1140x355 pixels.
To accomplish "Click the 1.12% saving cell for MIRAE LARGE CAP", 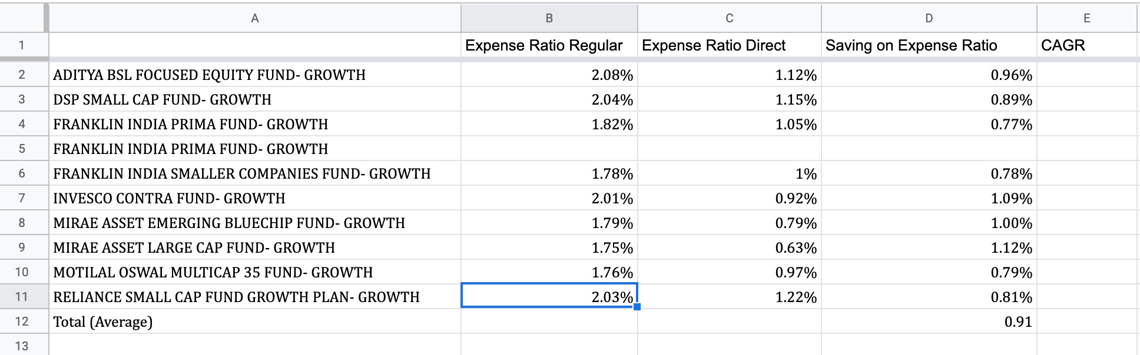I will coord(929,247).
